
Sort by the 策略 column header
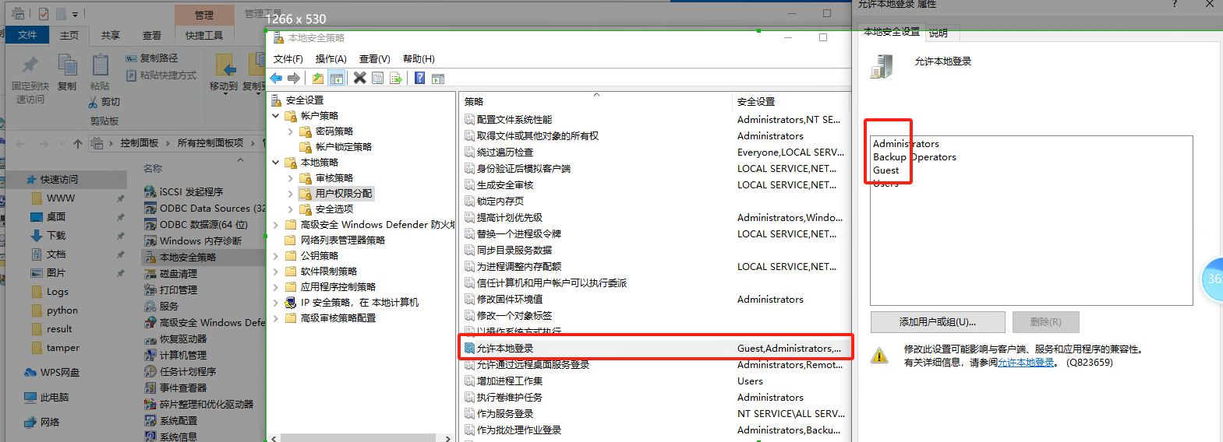[597, 101]
